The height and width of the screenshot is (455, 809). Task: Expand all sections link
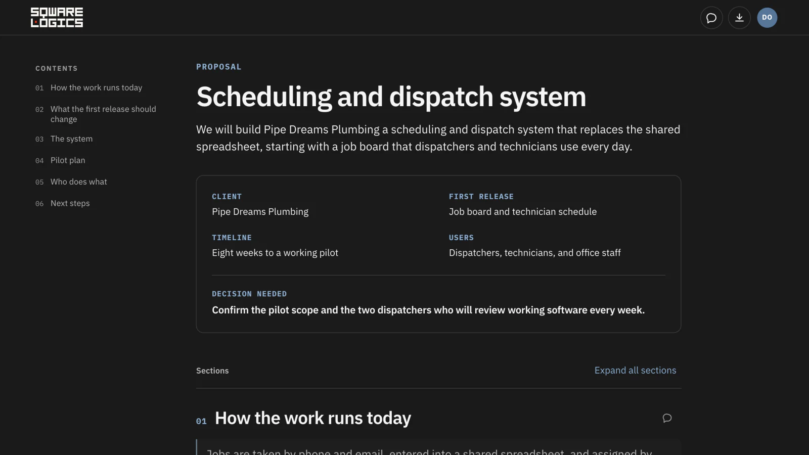635,371
